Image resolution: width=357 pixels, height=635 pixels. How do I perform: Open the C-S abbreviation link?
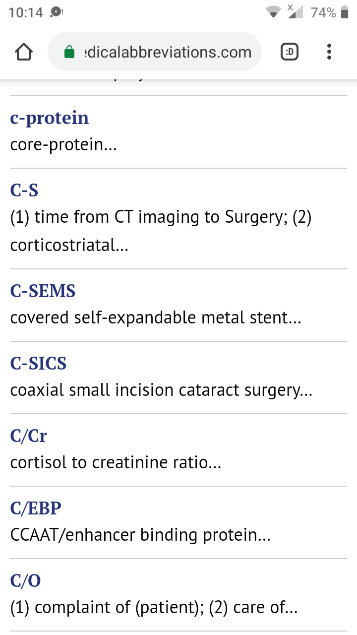[24, 190]
